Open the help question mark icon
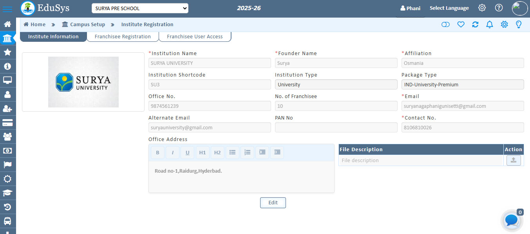This screenshot has height=234, width=530. 499,8
